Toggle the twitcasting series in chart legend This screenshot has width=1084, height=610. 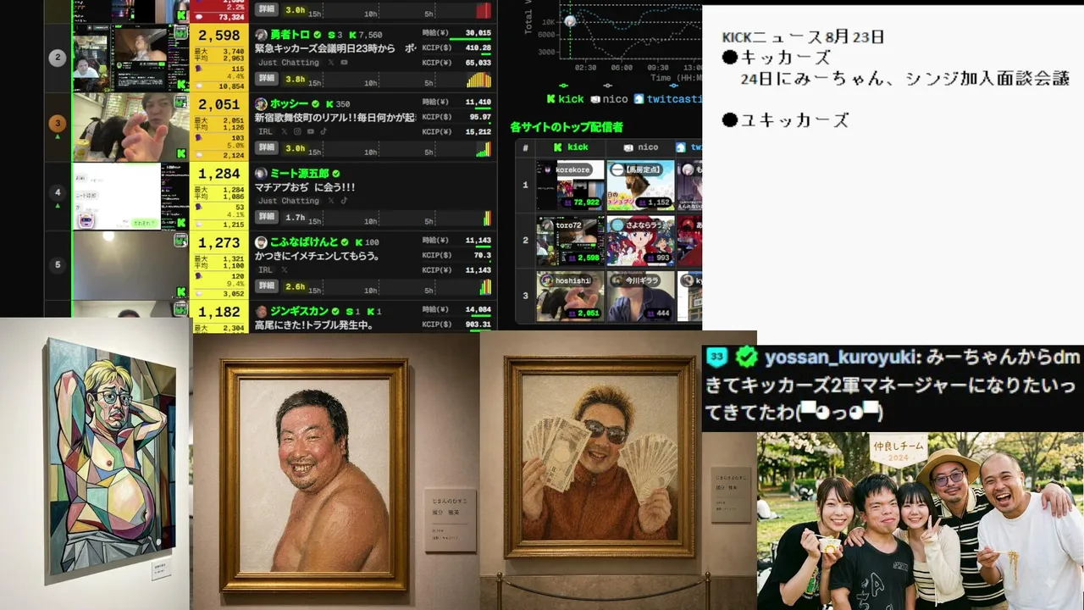[668, 99]
